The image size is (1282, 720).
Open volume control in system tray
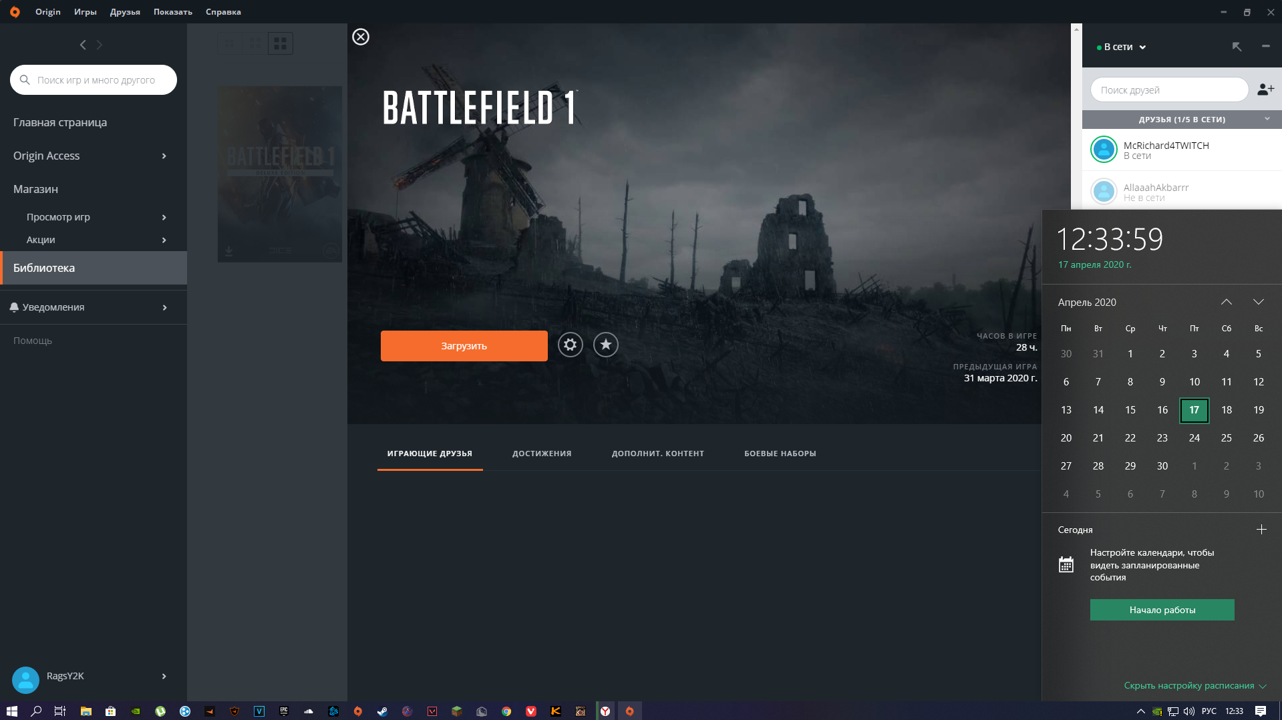1189,711
